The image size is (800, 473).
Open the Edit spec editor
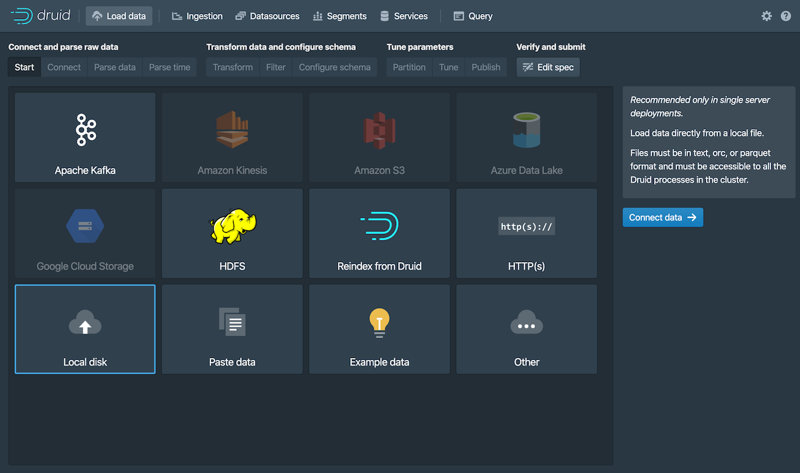[548, 66]
